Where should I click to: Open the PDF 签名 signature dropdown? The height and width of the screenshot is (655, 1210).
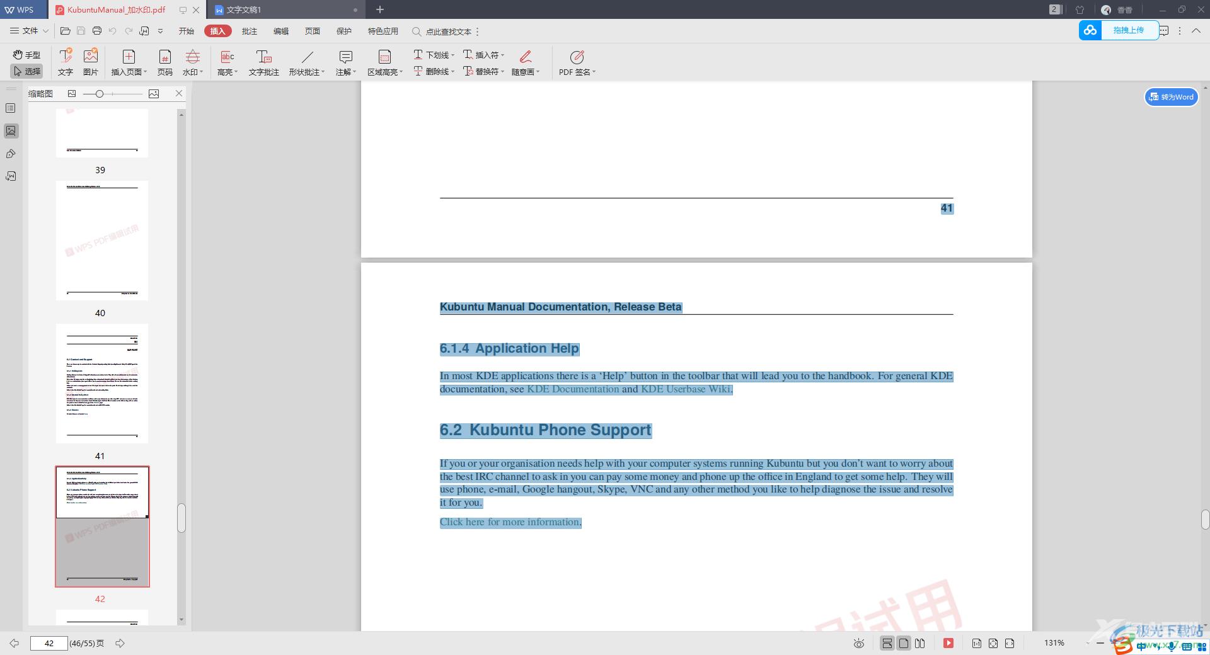point(577,62)
